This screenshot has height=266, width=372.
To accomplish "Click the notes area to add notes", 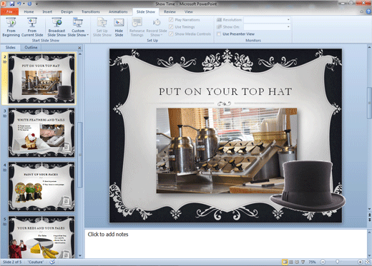I will point(225,243).
